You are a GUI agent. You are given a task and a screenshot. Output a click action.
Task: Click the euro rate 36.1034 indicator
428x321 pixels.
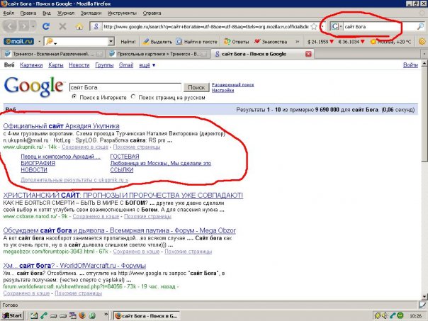coord(351,42)
